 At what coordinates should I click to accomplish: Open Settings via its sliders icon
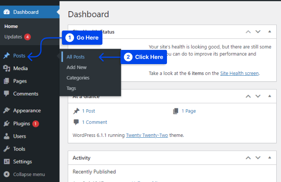(6, 162)
